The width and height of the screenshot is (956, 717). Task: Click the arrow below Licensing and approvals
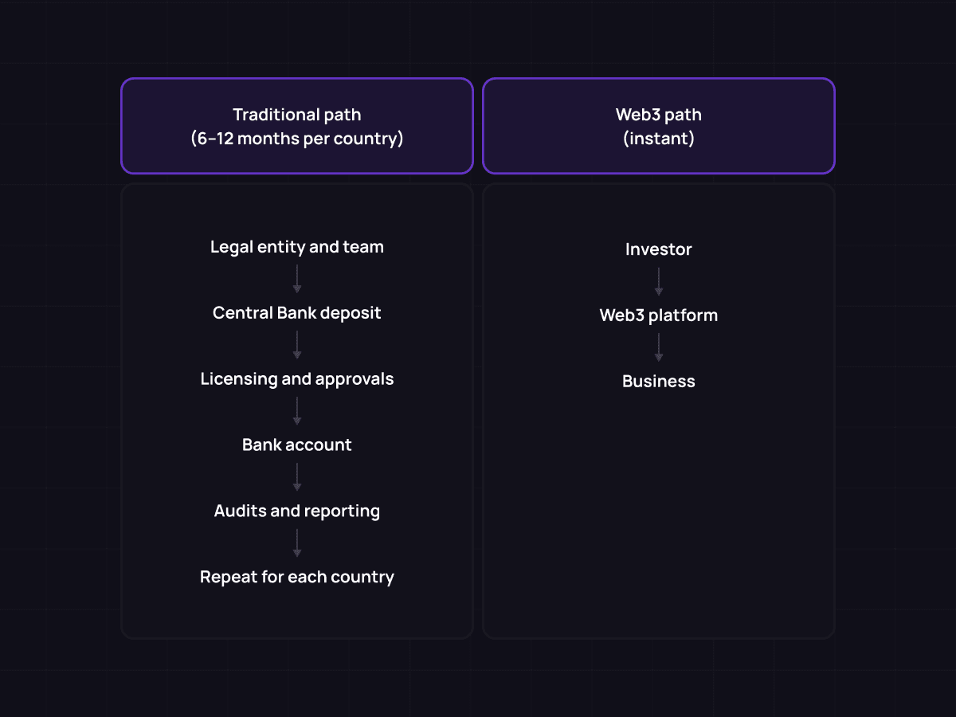297,411
